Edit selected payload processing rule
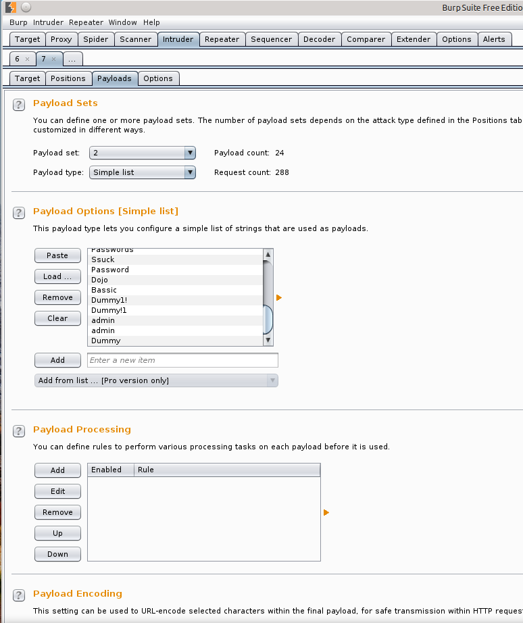Viewport: 523px width, 623px height. tap(57, 491)
